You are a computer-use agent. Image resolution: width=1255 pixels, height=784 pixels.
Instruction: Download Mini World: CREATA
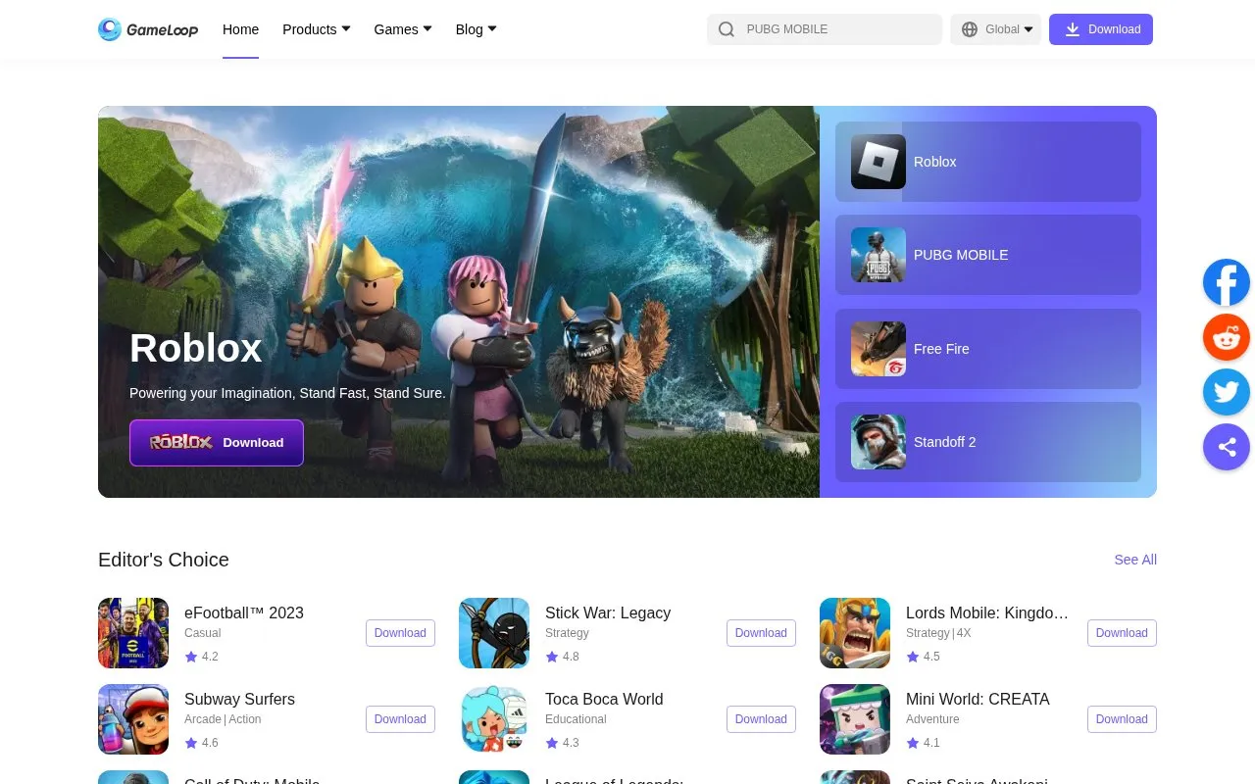1122,719
